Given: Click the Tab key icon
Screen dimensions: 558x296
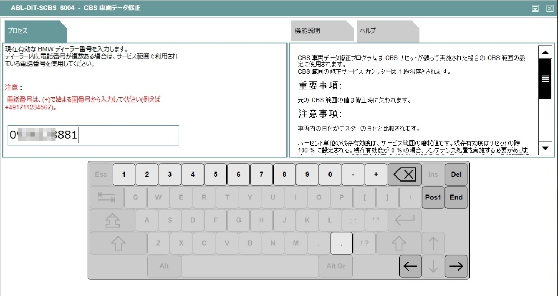Looking at the screenshot, I should click(106, 197).
